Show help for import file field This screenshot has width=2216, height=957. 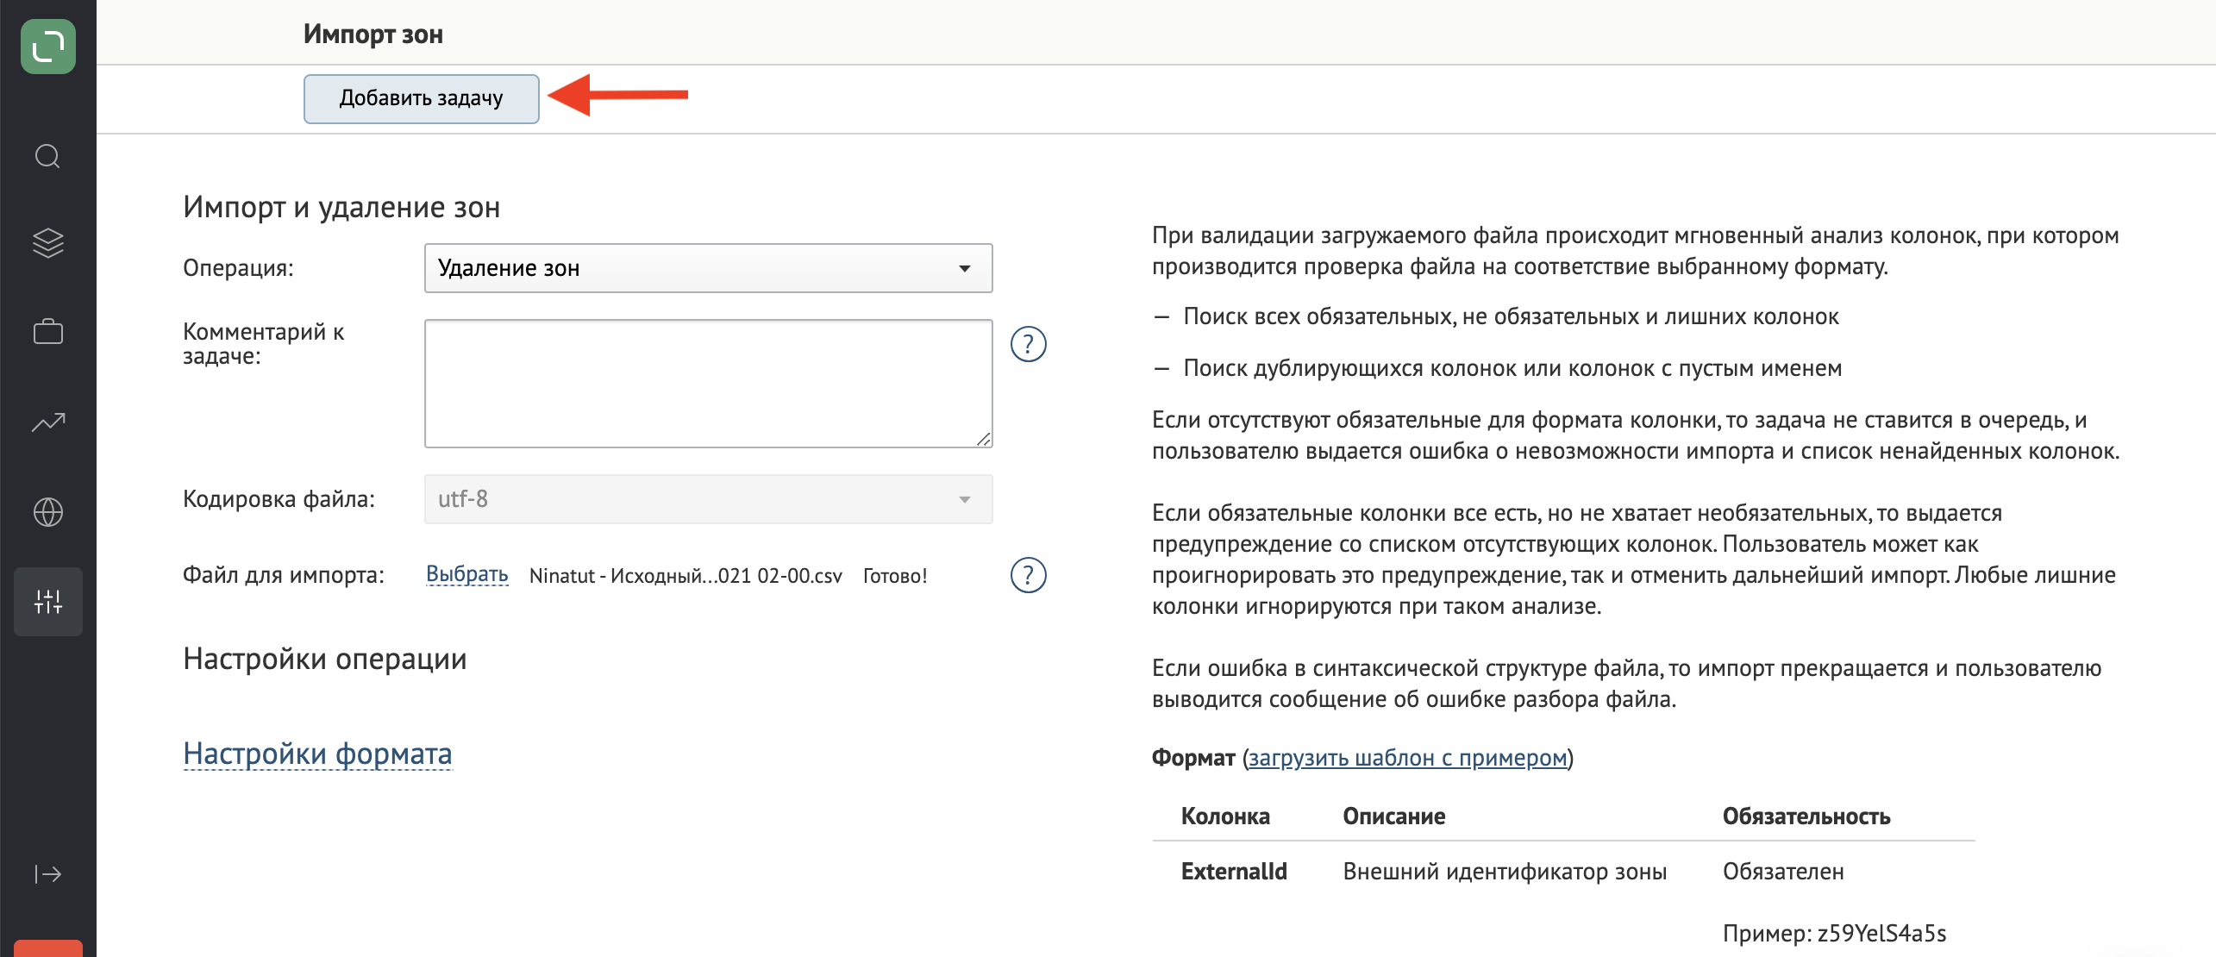(1028, 575)
